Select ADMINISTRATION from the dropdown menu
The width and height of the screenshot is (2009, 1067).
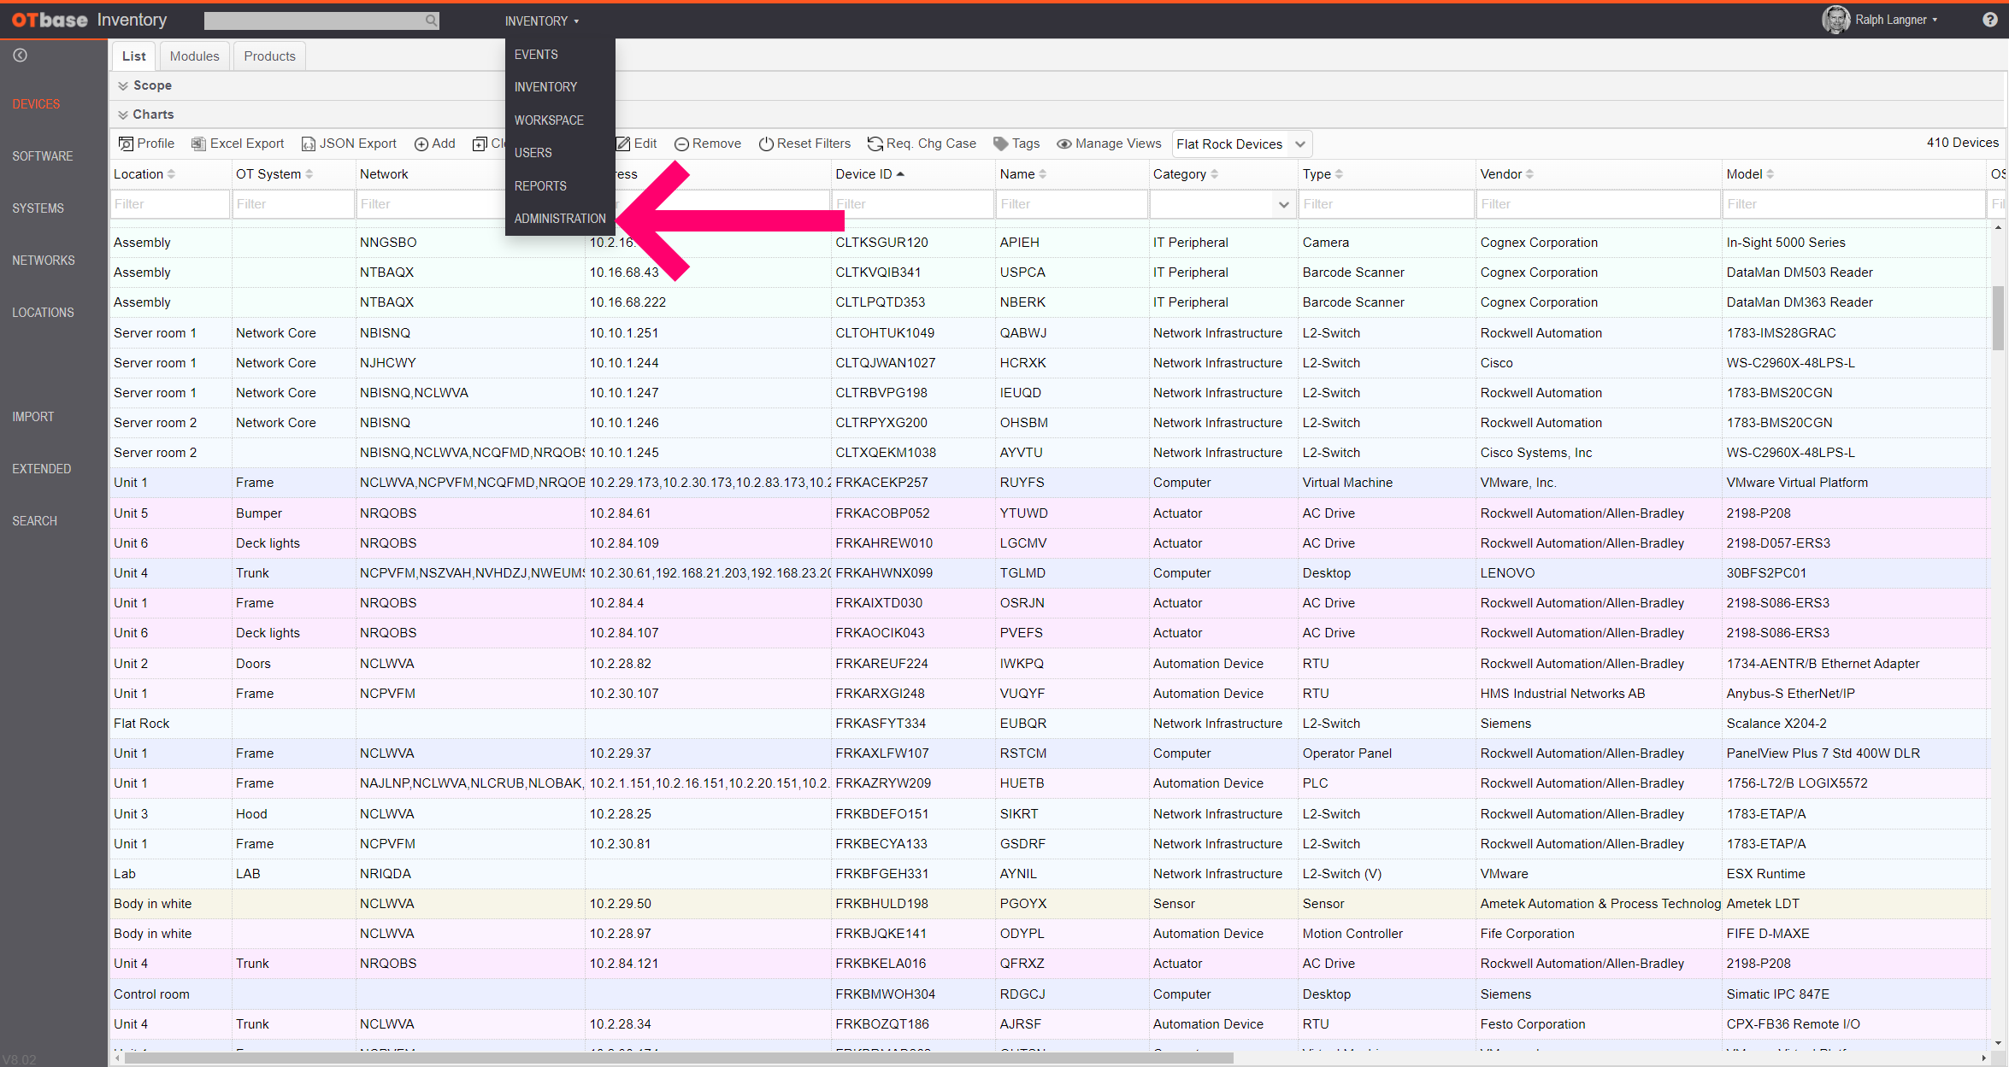coord(560,219)
